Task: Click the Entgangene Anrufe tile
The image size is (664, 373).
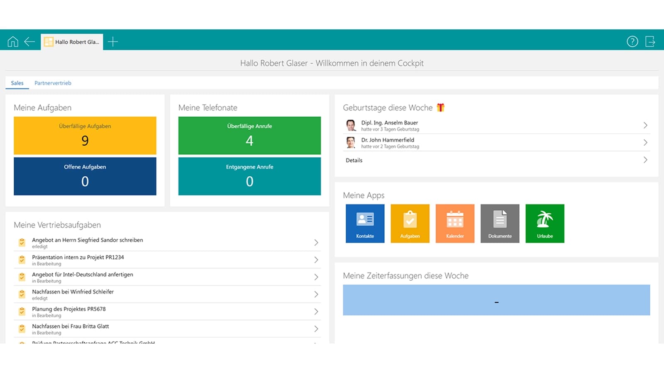Action: [x=249, y=176]
